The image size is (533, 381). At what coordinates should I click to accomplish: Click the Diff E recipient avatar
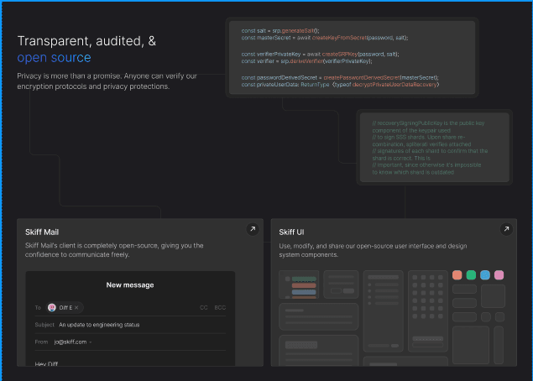point(52,308)
